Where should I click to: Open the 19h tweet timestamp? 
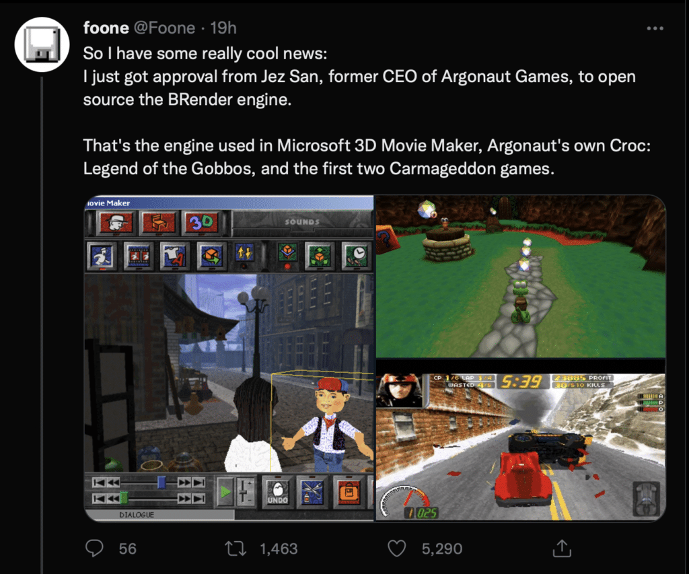tap(223, 28)
